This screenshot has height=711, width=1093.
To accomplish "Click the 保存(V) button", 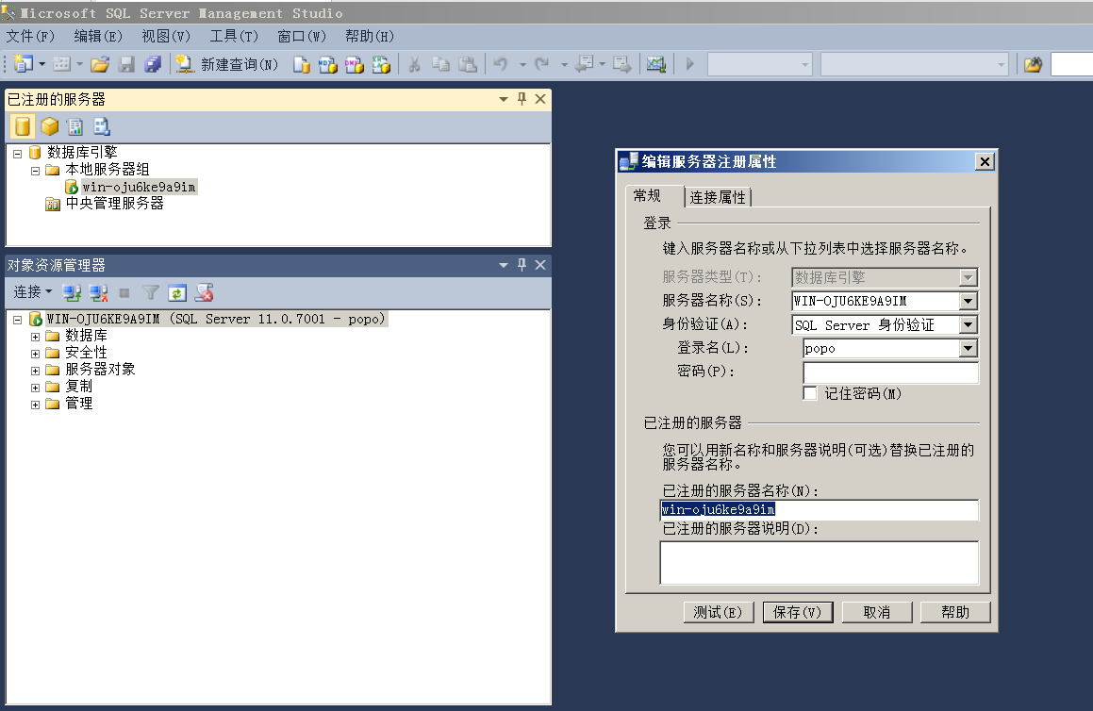I will coord(798,612).
